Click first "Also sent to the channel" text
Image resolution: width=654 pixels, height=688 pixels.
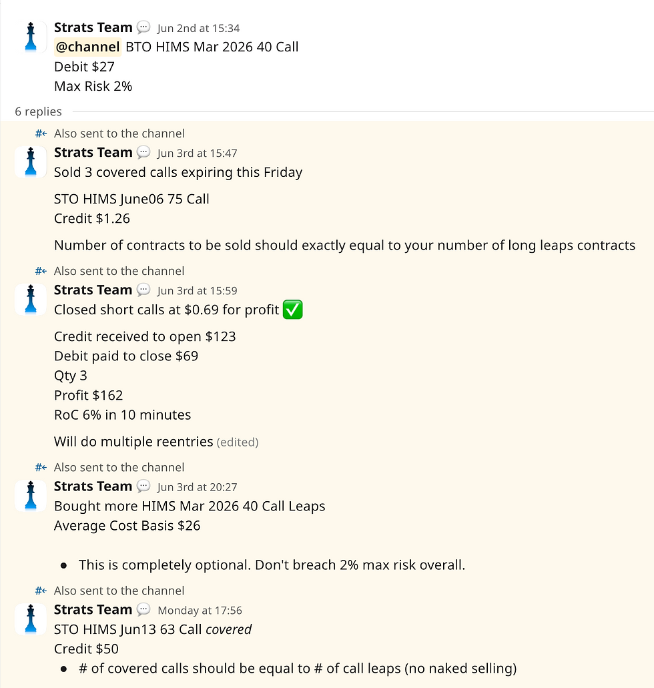click(x=119, y=133)
